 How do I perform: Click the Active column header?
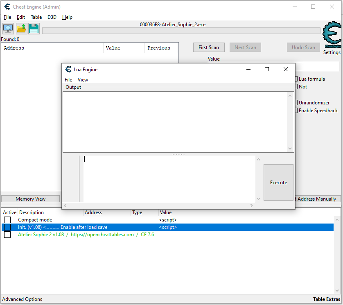coord(10,212)
